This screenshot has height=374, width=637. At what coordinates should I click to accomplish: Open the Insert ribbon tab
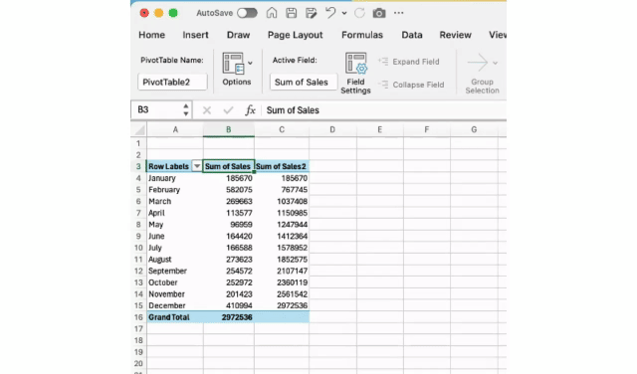(195, 35)
